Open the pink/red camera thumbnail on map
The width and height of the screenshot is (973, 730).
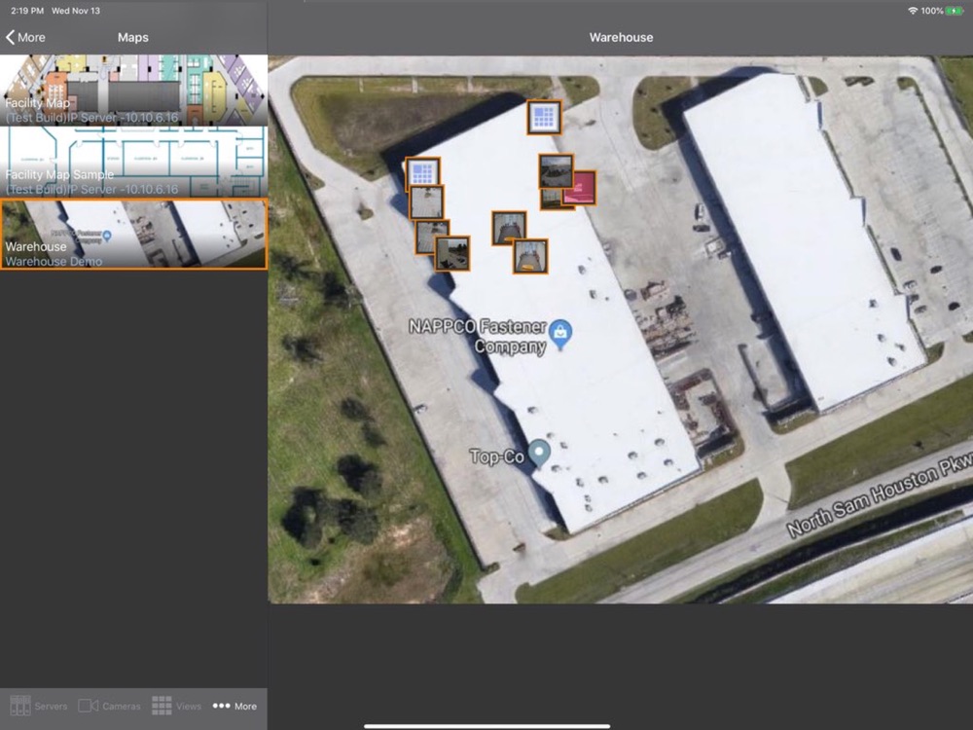[580, 187]
